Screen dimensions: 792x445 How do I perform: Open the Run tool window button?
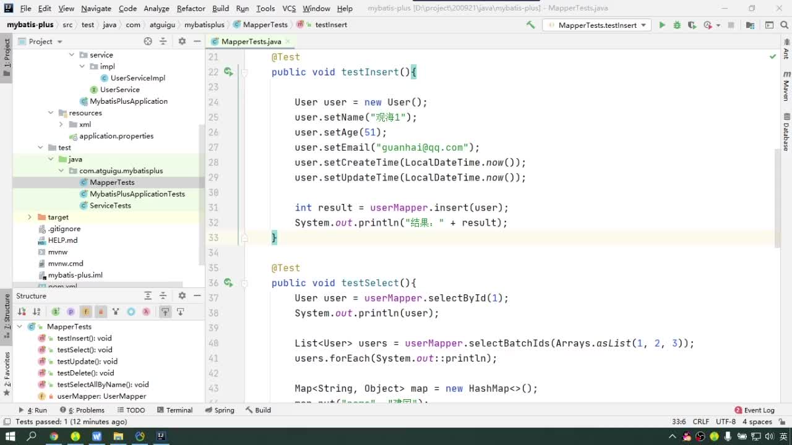(33, 410)
